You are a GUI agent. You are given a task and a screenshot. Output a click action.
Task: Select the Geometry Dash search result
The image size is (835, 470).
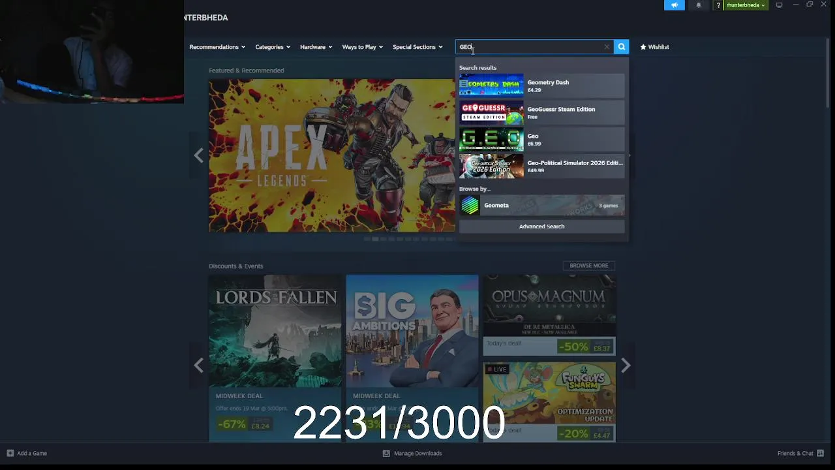tap(541, 86)
